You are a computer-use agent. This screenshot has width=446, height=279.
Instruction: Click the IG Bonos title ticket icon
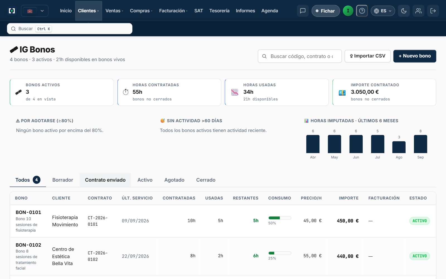14,50
